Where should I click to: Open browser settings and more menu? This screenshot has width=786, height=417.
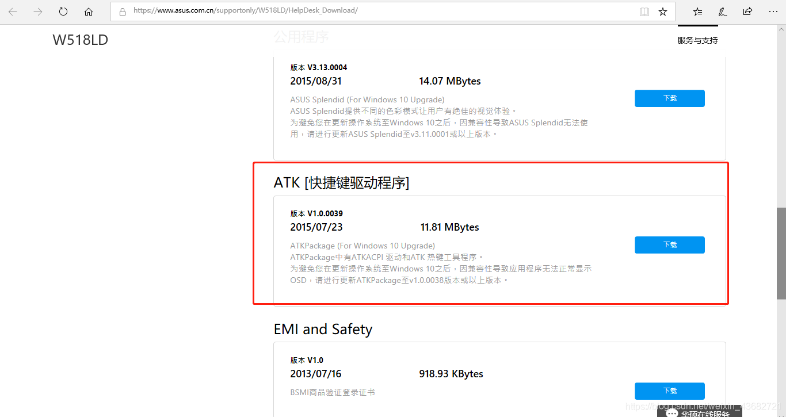click(x=773, y=12)
